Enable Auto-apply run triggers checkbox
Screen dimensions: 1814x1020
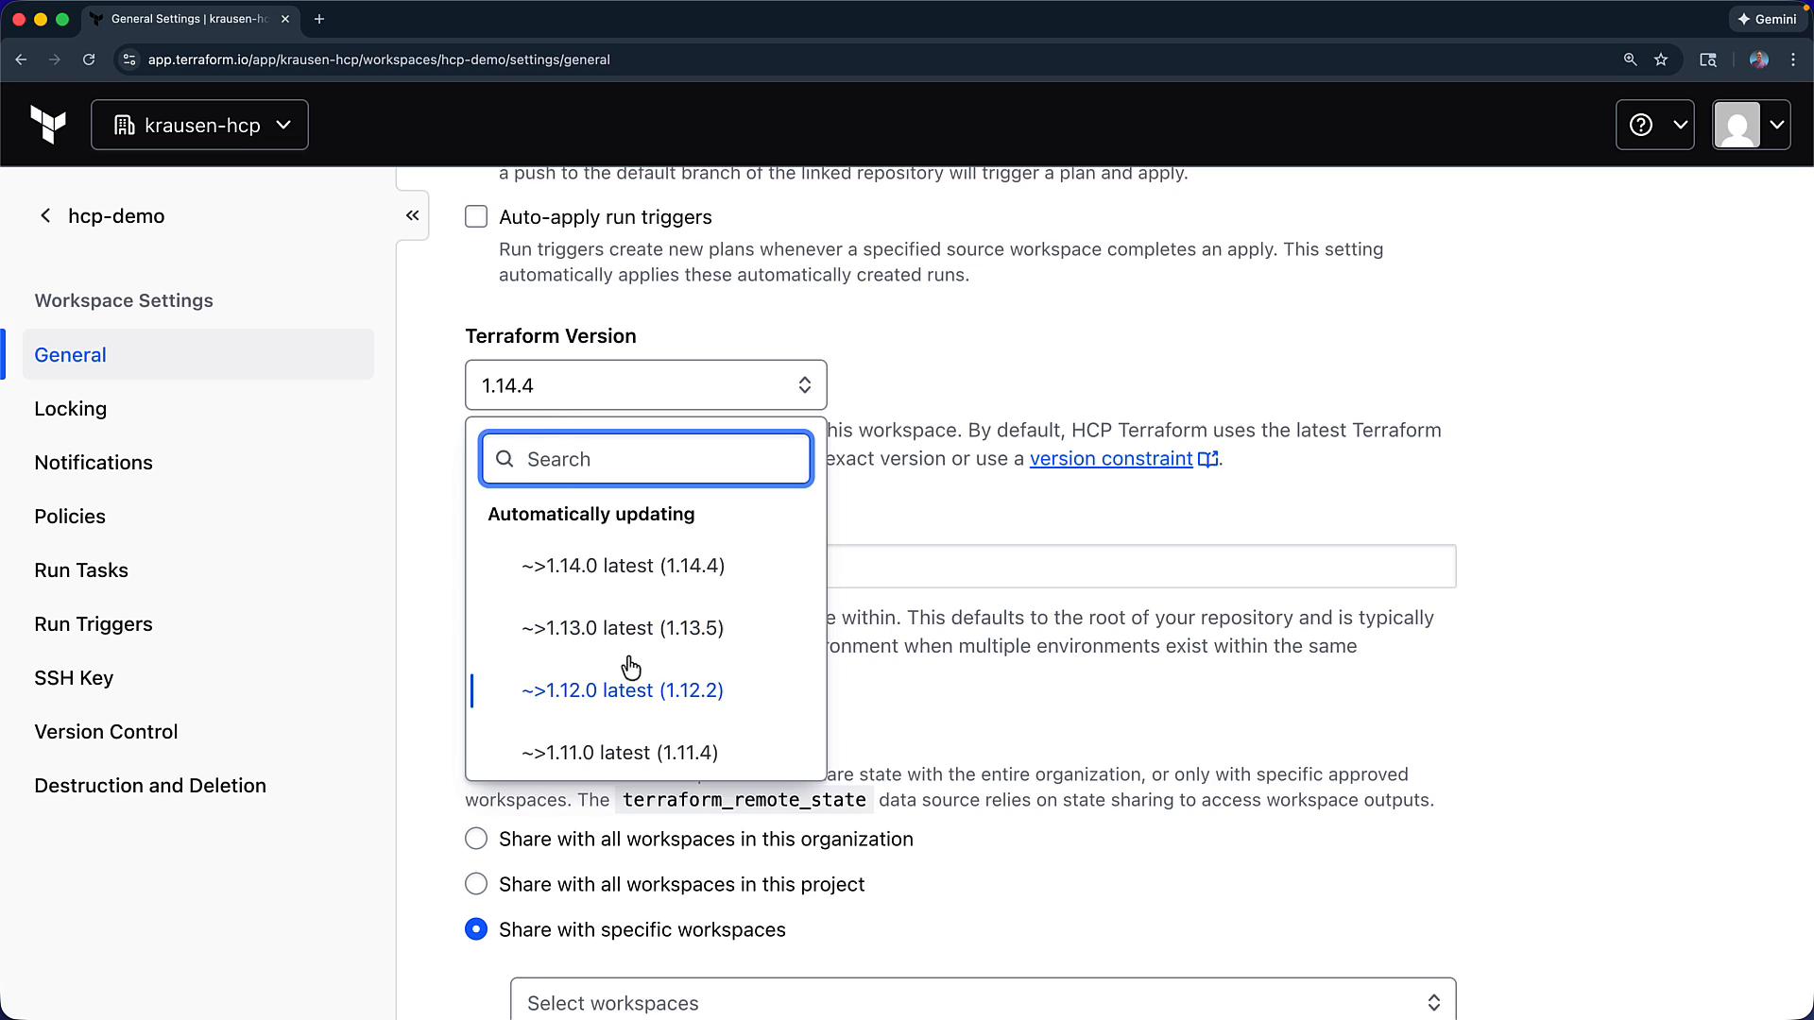(x=476, y=217)
